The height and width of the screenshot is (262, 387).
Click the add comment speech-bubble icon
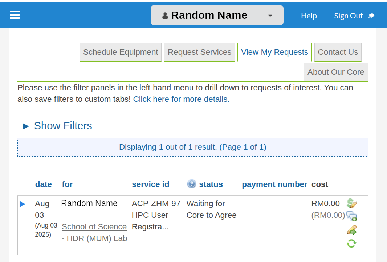351,216
